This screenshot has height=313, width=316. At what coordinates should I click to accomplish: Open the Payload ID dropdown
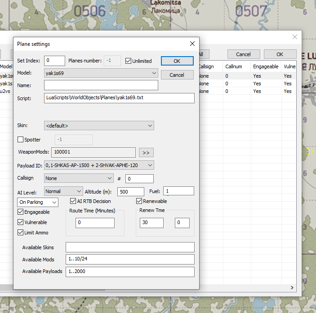tap(99, 165)
